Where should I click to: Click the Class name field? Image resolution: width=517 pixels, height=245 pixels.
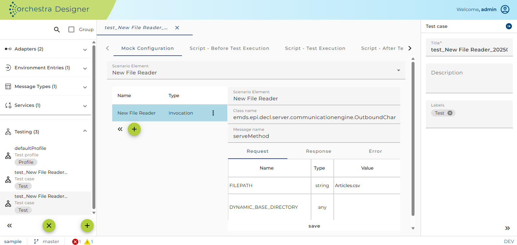[314, 115]
